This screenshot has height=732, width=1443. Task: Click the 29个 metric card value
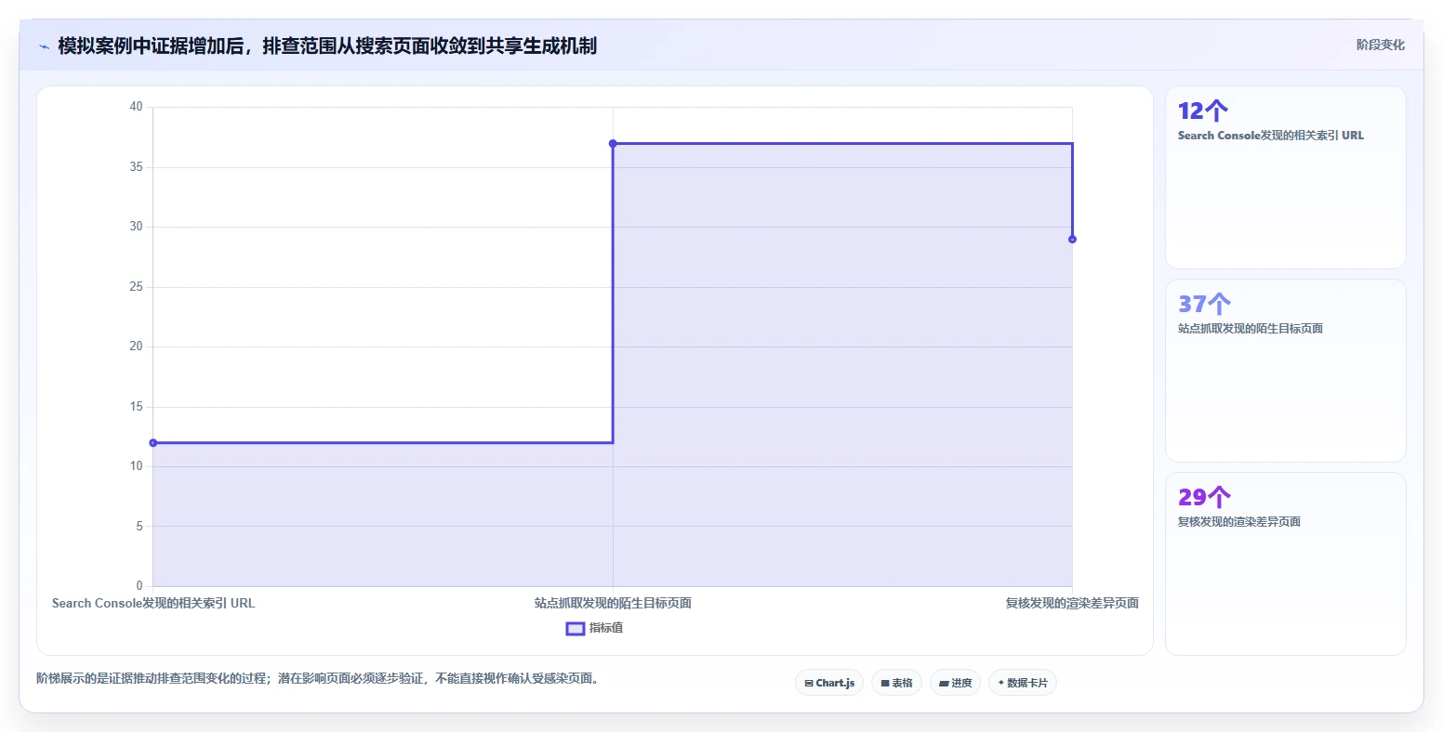[x=1204, y=498]
